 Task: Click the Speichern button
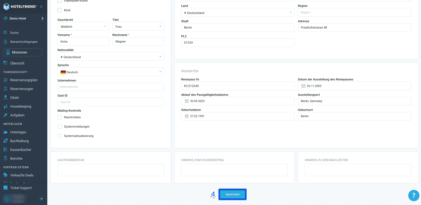point(233,194)
